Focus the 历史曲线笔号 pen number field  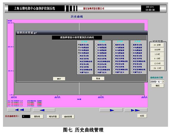26,116
